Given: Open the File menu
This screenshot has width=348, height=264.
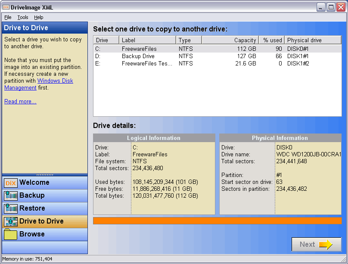Looking at the screenshot, I should point(8,17).
